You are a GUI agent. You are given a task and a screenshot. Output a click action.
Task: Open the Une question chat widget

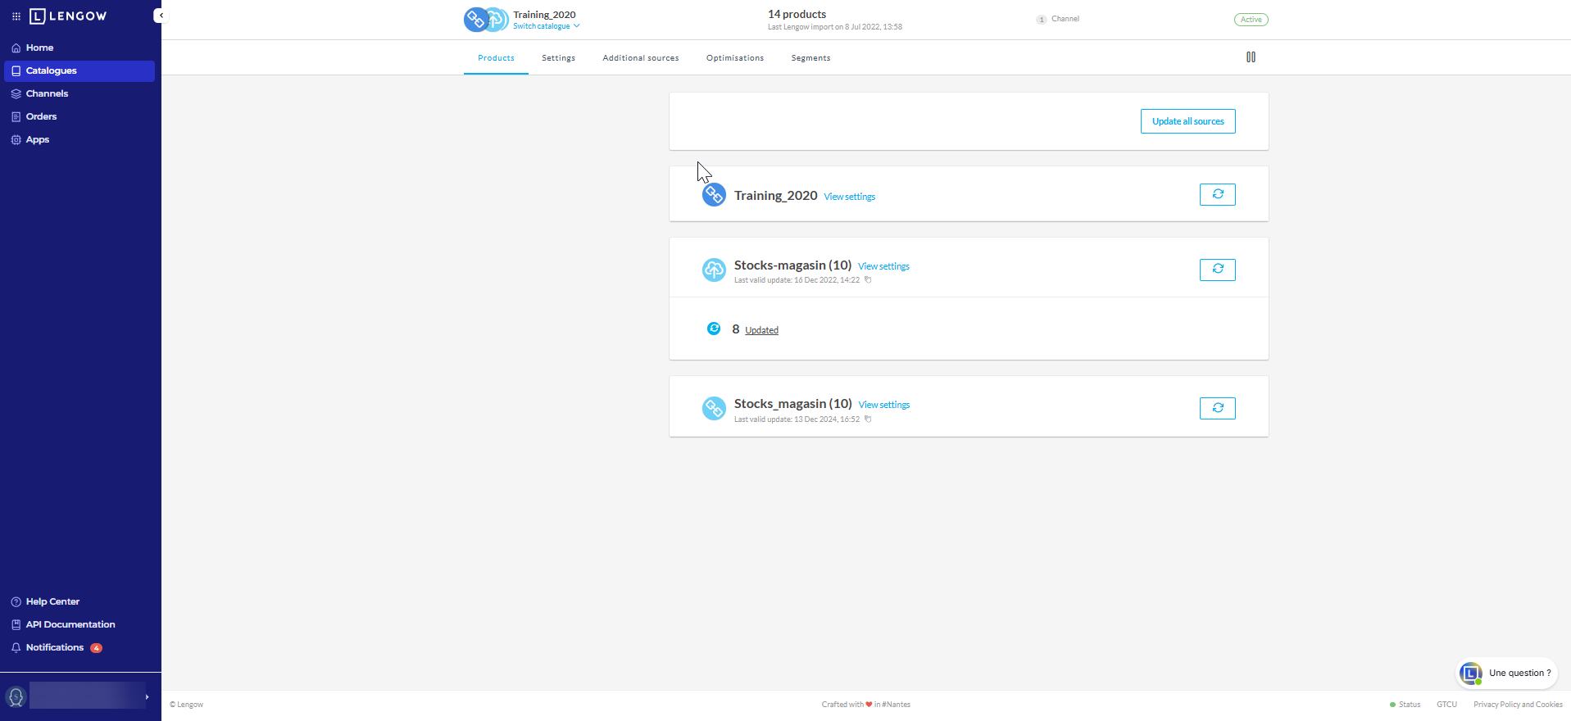click(x=1506, y=673)
